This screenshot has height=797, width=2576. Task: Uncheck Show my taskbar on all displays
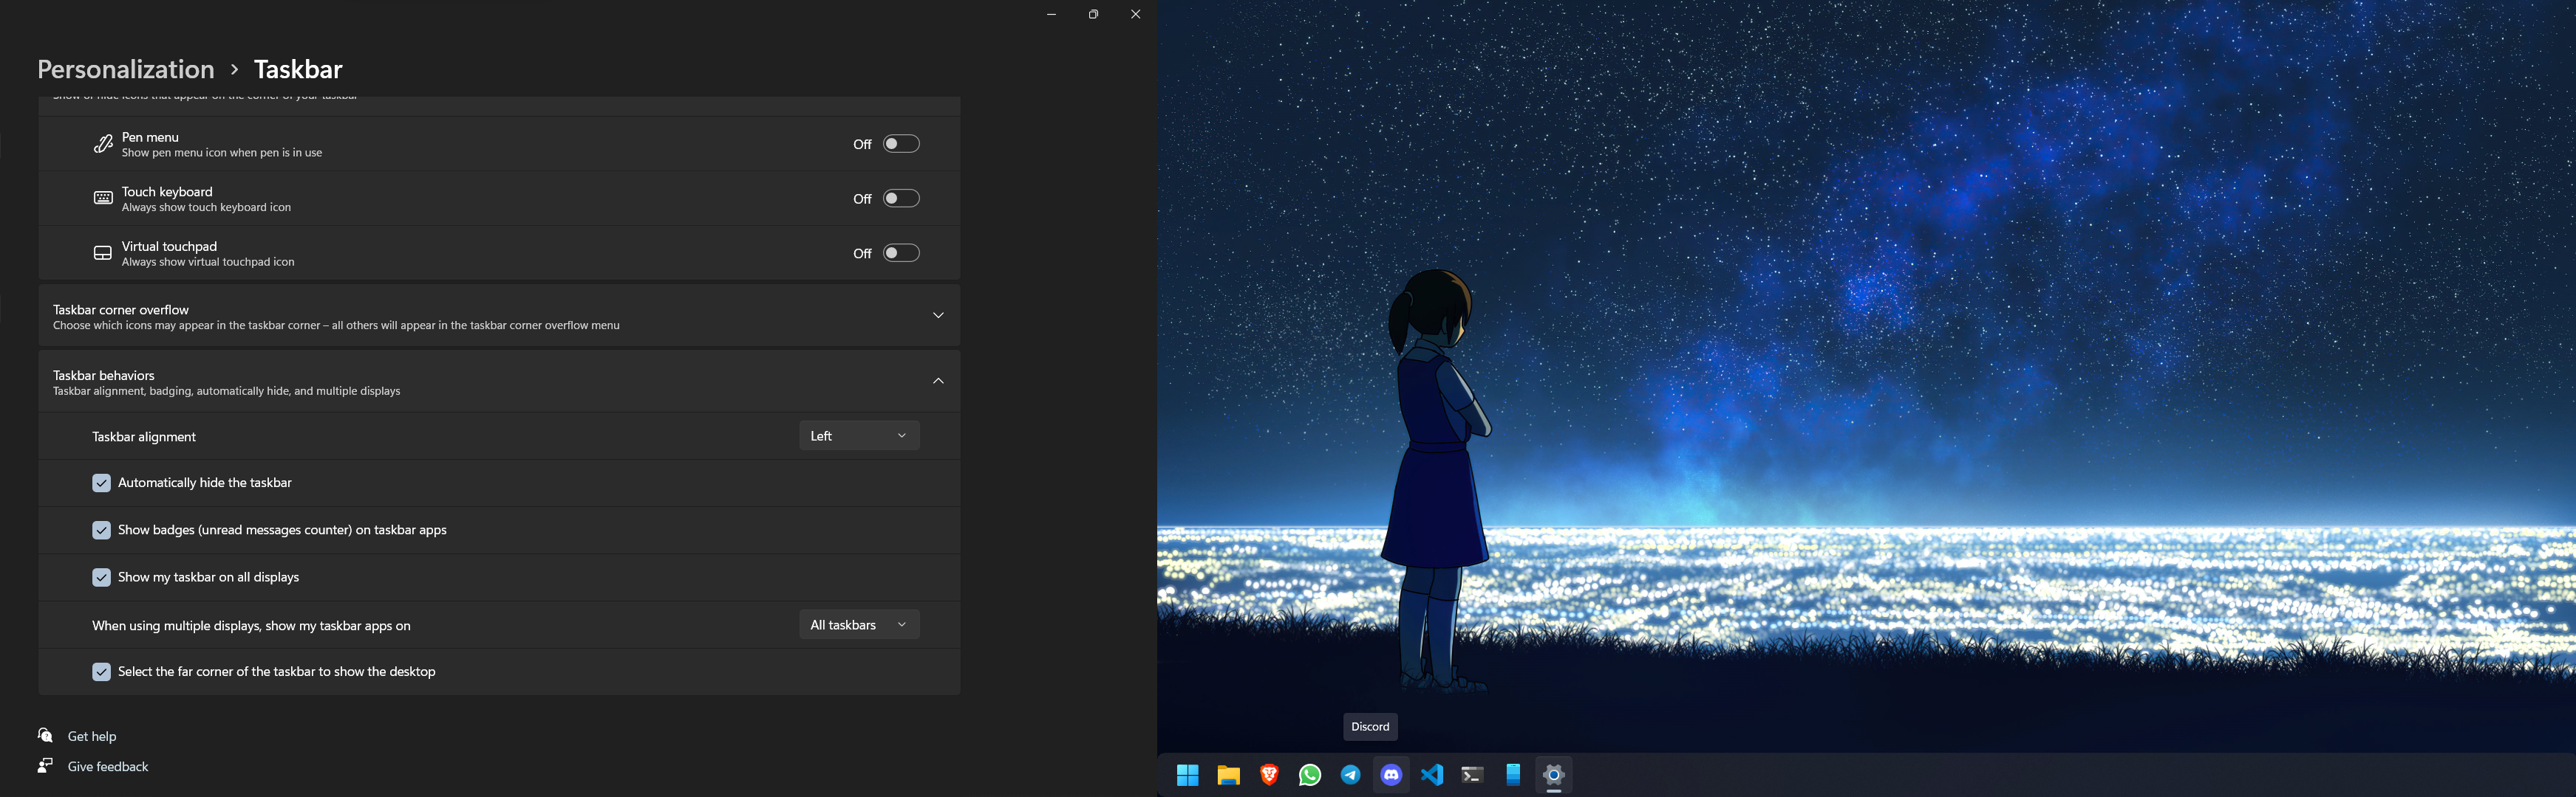(x=101, y=577)
